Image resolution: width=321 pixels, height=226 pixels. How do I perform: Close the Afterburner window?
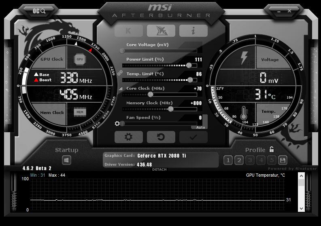click(x=289, y=11)
